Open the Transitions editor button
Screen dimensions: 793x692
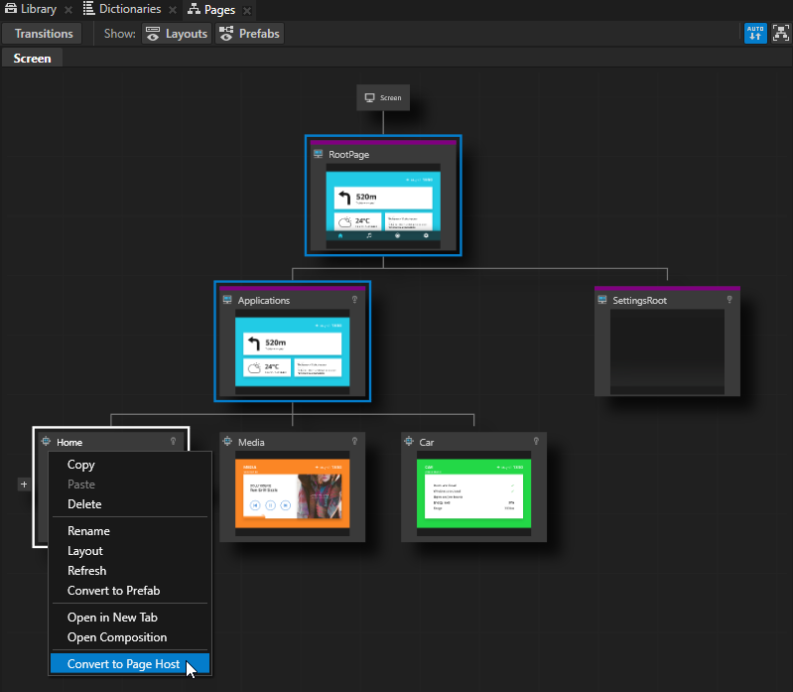[44, 34]
